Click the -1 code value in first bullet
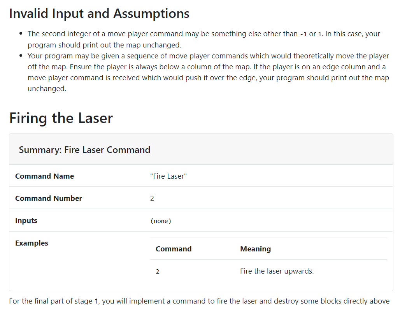407x309 pixels. tap(303, 34)
